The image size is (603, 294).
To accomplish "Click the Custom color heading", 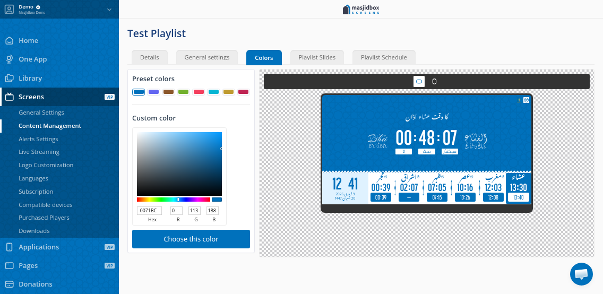I will pyautogui.click(x=154, y=118).
